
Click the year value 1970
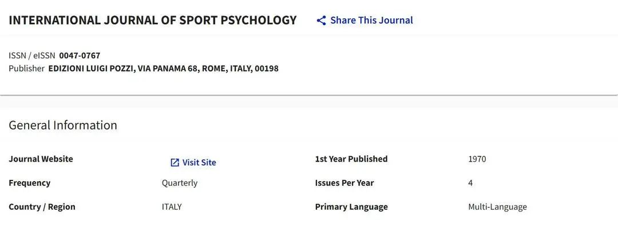[x=477, y=159]
